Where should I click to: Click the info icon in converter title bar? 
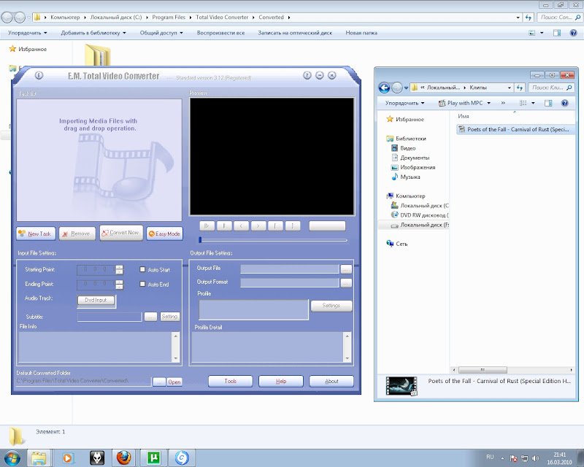pyautogui.click(x=39, y=75)
